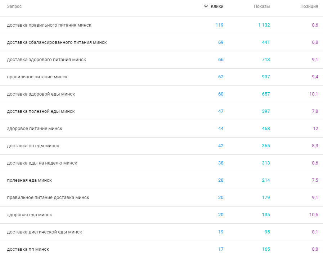Screen dimensions: 323x255
Task: Open the здоровая еда минск row
Action: [30, 215]
